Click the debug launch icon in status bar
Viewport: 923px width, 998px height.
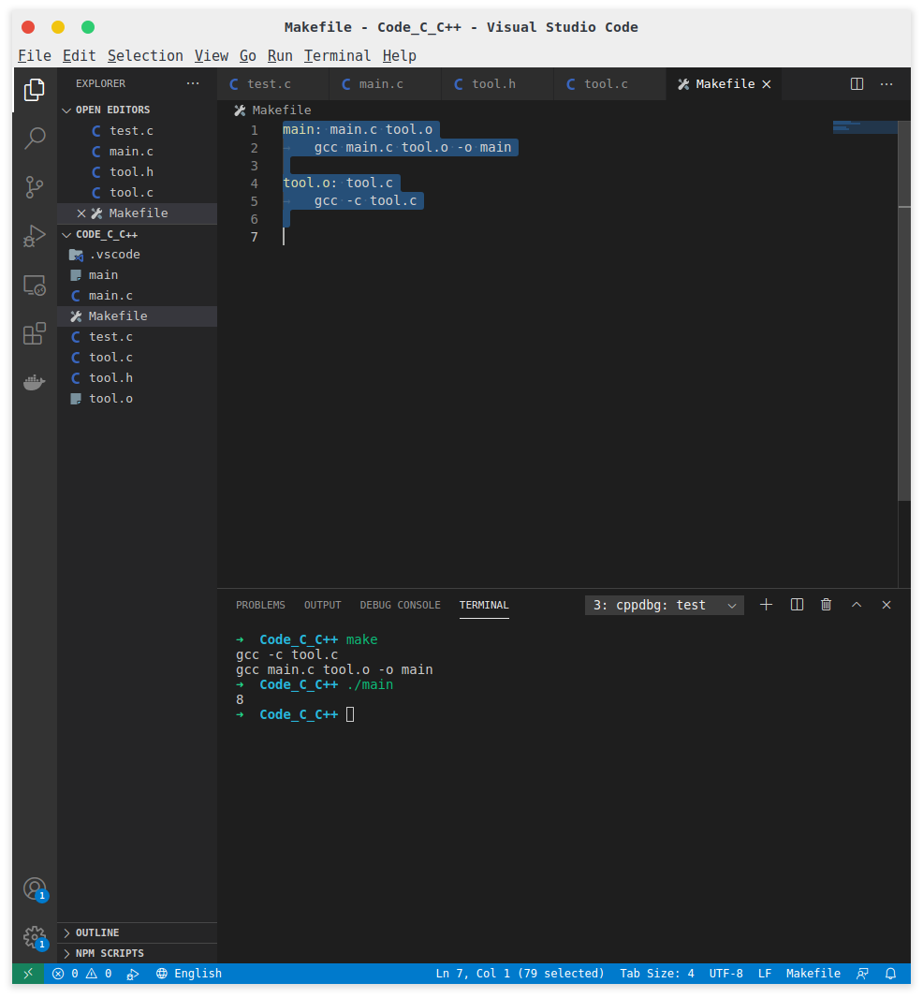[x=132, y=973]
